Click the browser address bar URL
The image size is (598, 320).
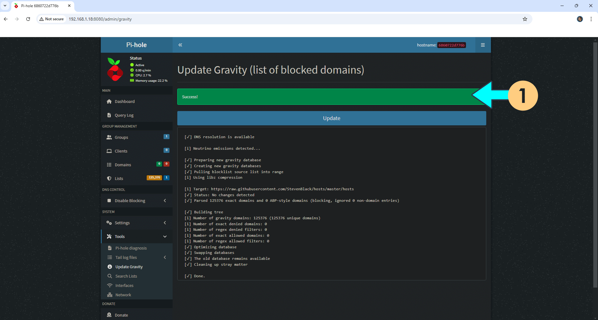click(x=100, y=19)
